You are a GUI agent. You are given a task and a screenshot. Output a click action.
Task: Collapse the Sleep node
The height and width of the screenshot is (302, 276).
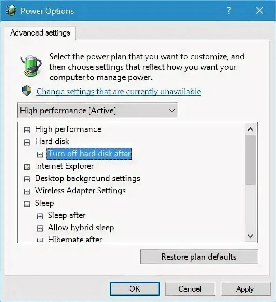click(27, 204)
